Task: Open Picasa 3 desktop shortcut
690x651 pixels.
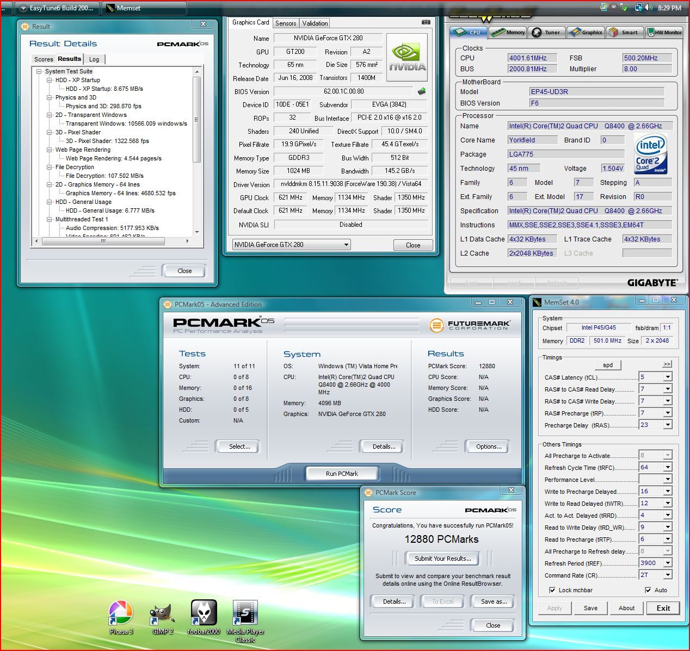Action: [x=121, y=617]
